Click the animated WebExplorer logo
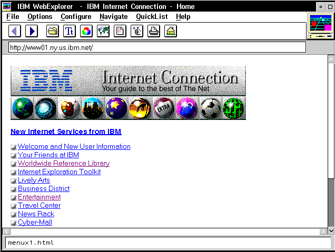This screenshot has height=252, width=335. 320,26
